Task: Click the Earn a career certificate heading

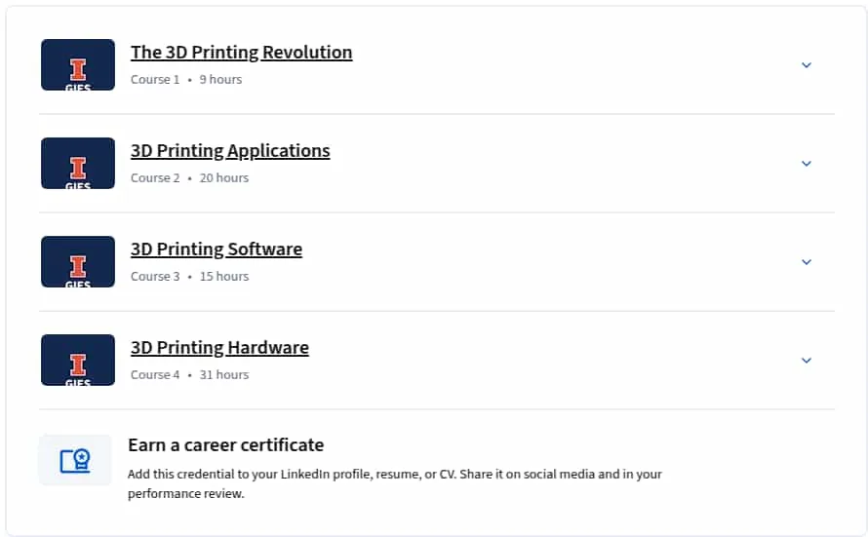Action: click(226, 445)
